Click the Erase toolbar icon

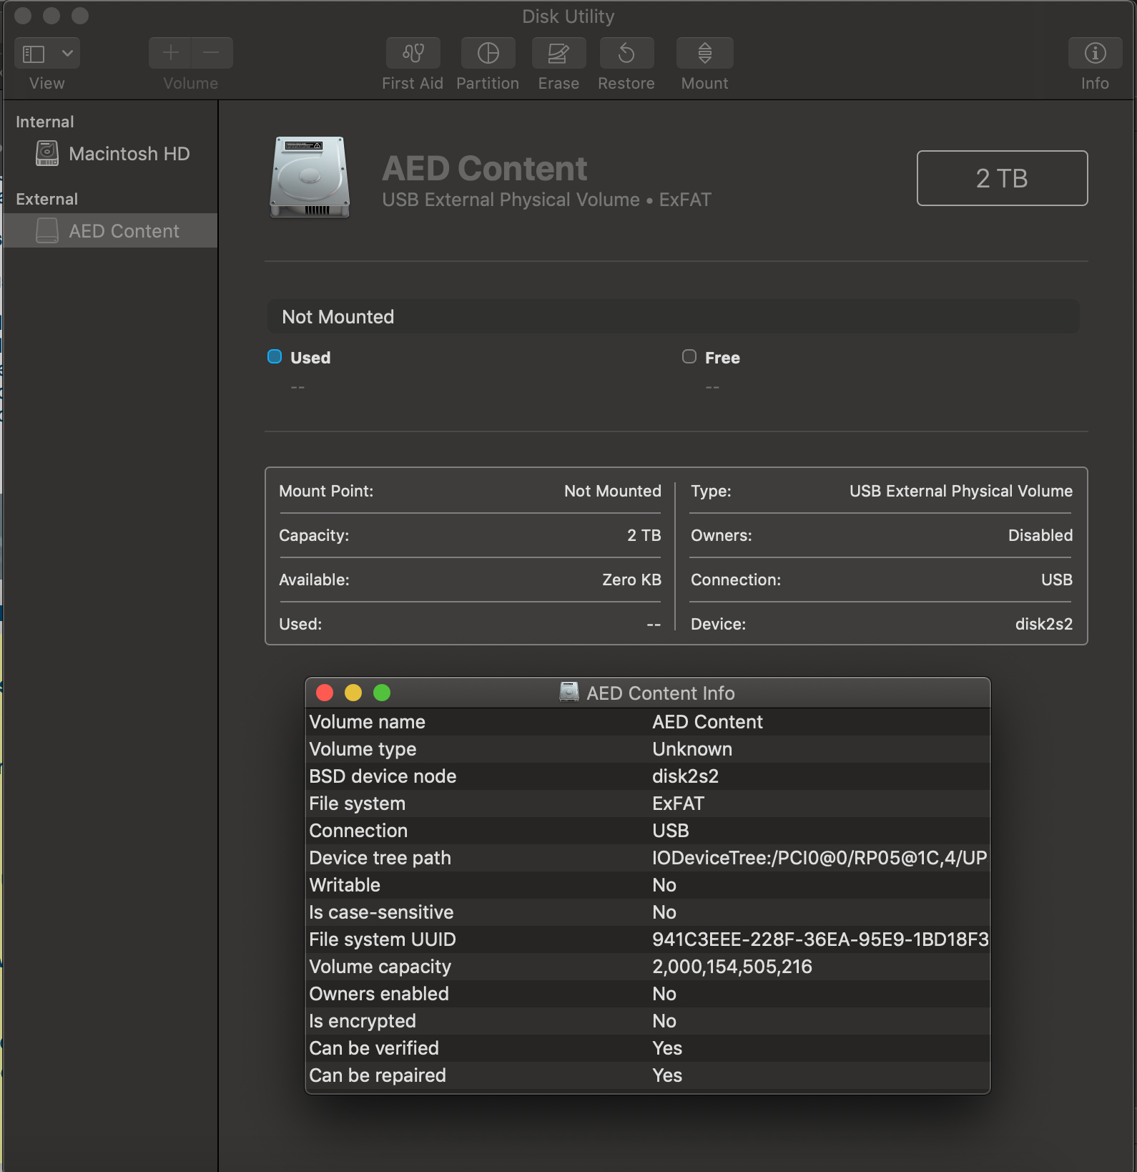(558, 53)
